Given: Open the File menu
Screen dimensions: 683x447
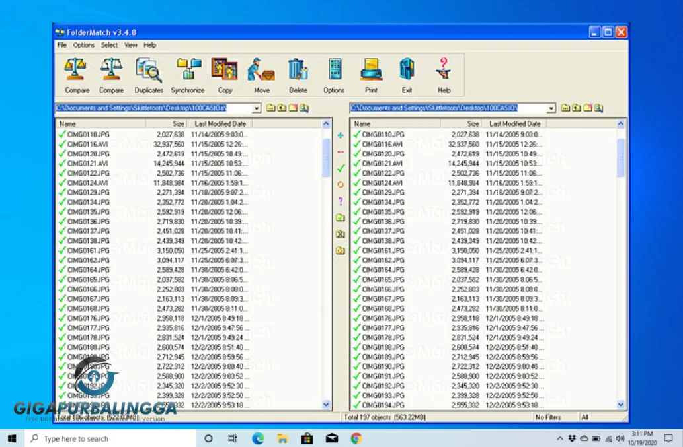Looking at the screenshot, I should click(62, 45).
